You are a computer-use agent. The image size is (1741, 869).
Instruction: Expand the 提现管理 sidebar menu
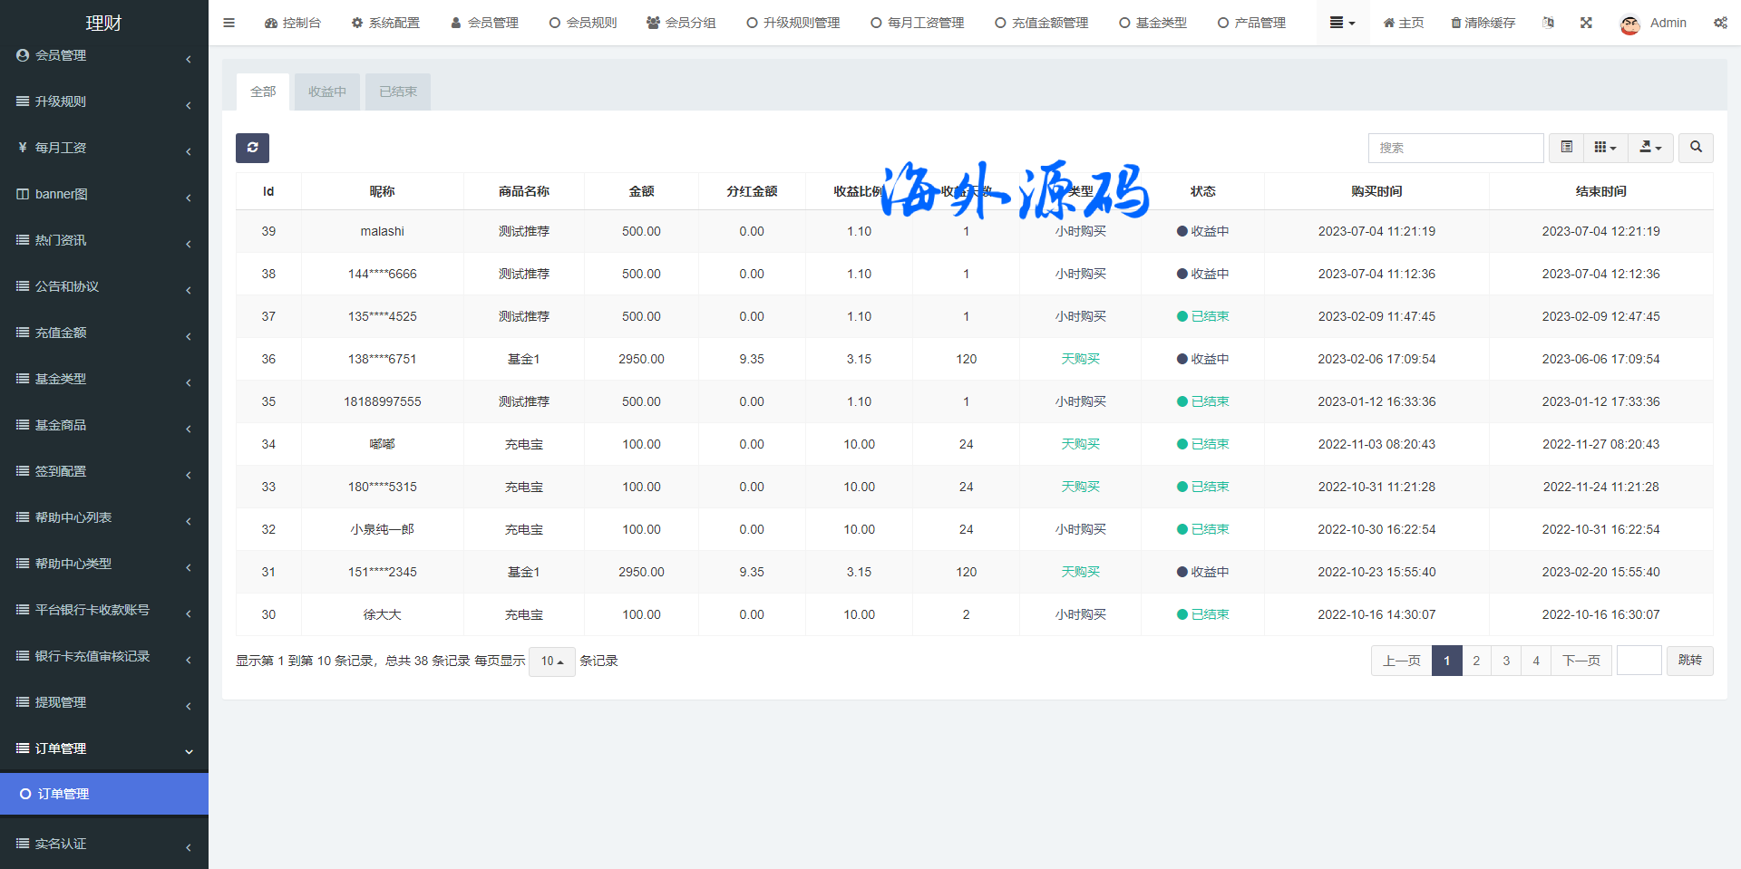103,702
